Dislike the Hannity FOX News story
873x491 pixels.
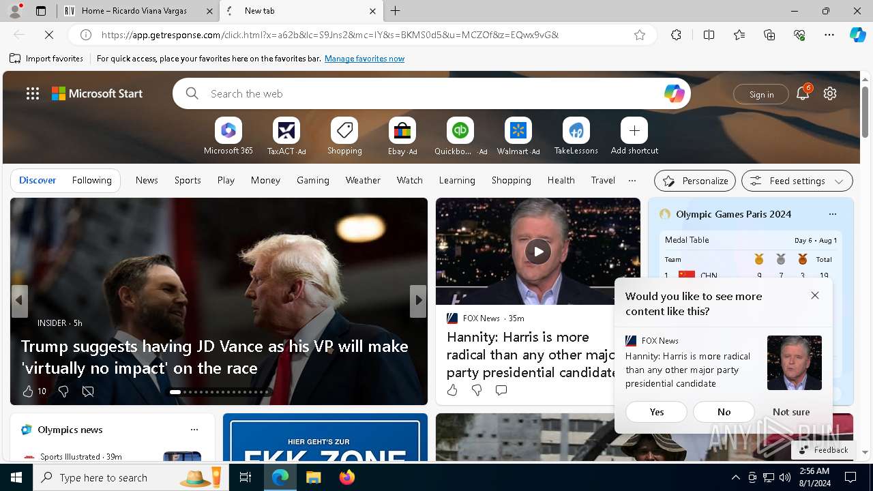point(477,390)
